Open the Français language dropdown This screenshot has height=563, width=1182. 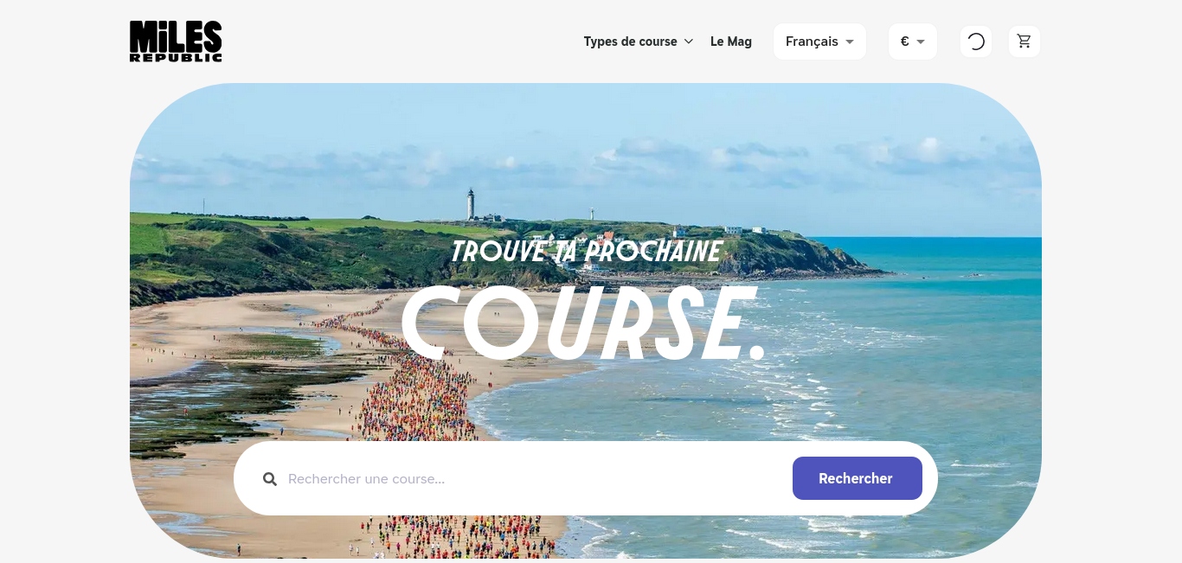point(820,42)
